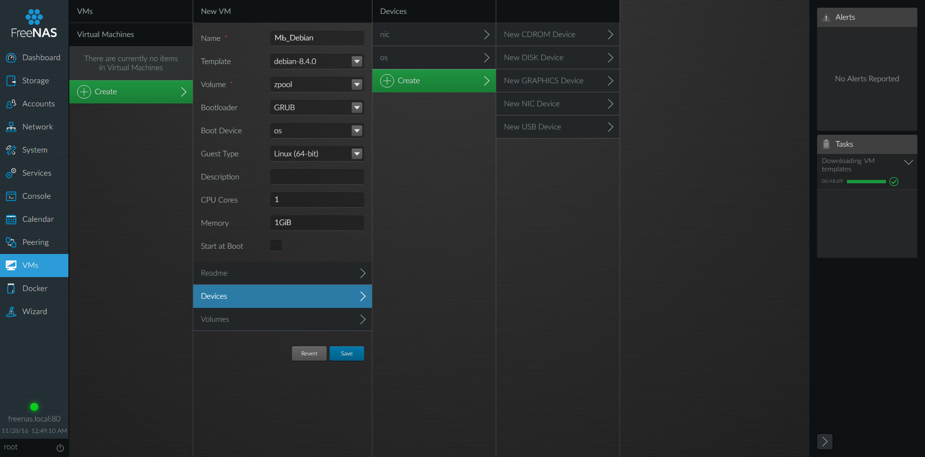Screen dimensions: 925x457
Task: Click the completed task checkmark icon
Action: pos(894,181)
